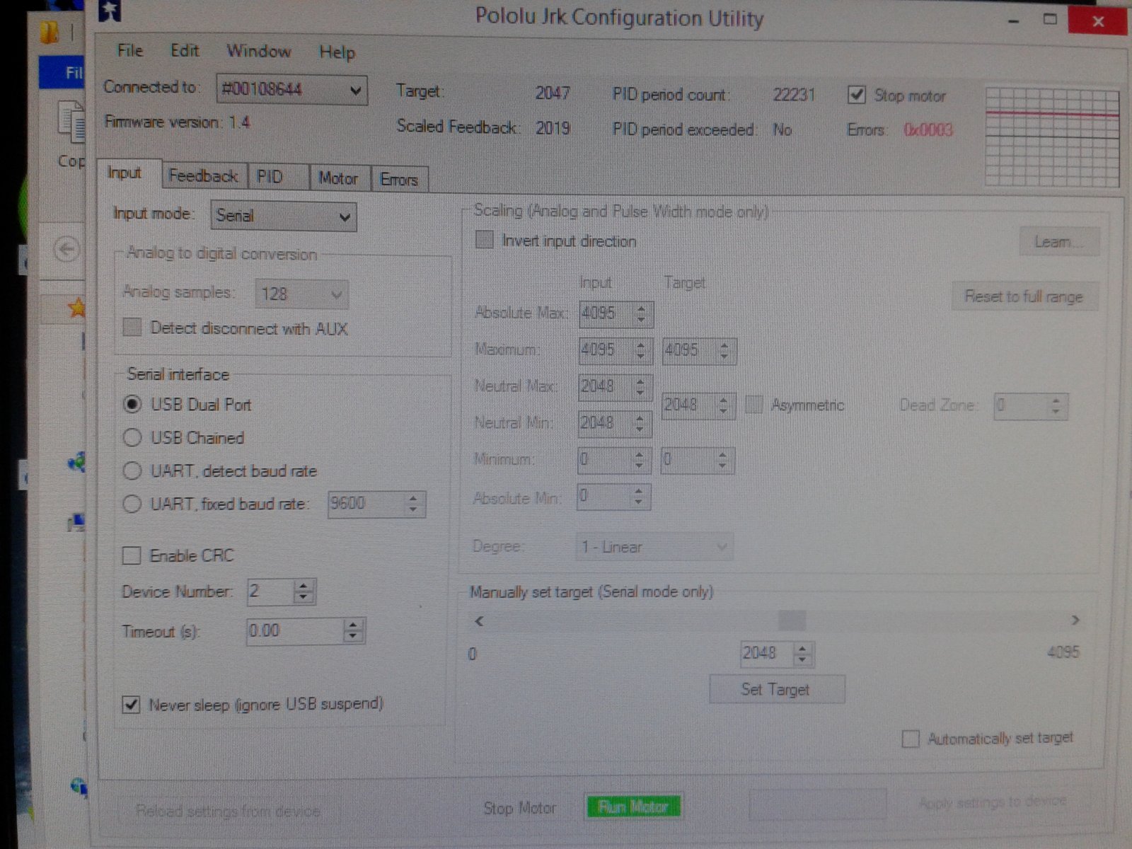Click Apply settings to device

click(x=992, y=803)
